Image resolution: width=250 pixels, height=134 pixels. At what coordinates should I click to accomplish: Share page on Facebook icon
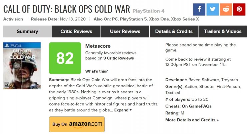pos(199,9)
